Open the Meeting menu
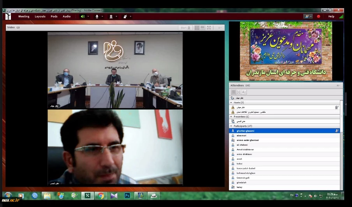Screen dimensions: 352x207 click(x=24, y=16)
